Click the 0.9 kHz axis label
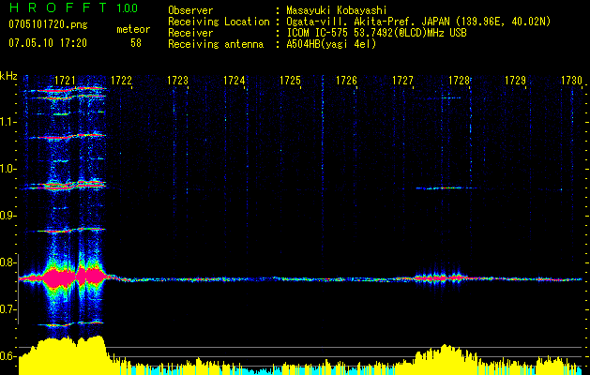The image size is (590, 375). coord(8,216)
